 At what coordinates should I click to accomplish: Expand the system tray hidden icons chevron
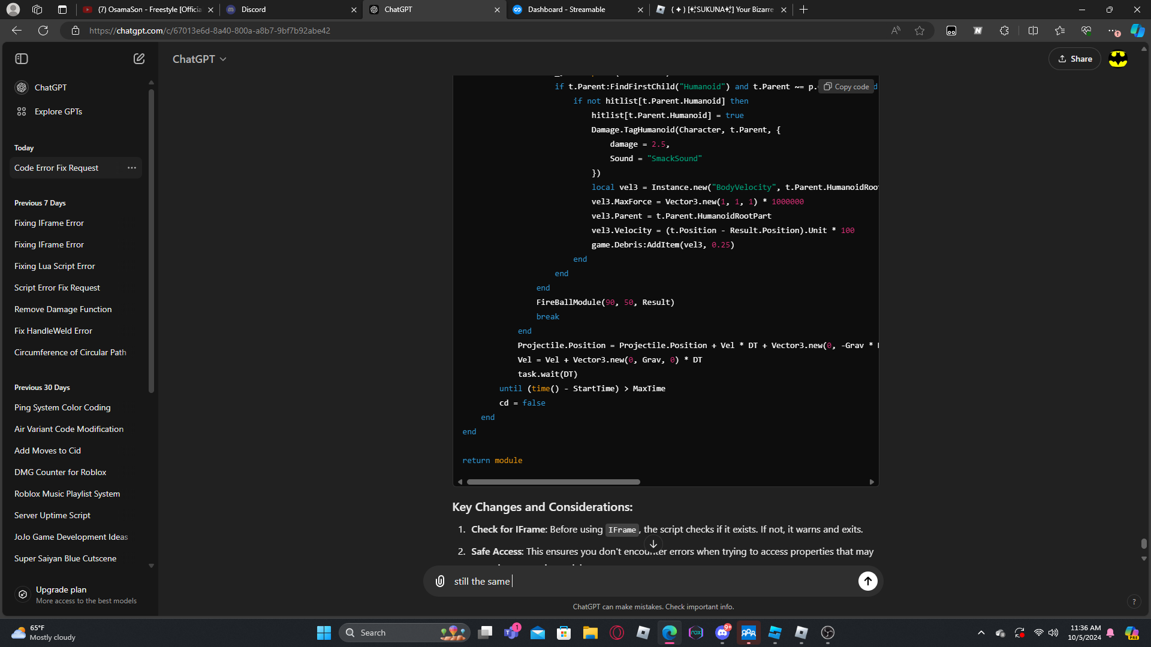tap(981, 633)
